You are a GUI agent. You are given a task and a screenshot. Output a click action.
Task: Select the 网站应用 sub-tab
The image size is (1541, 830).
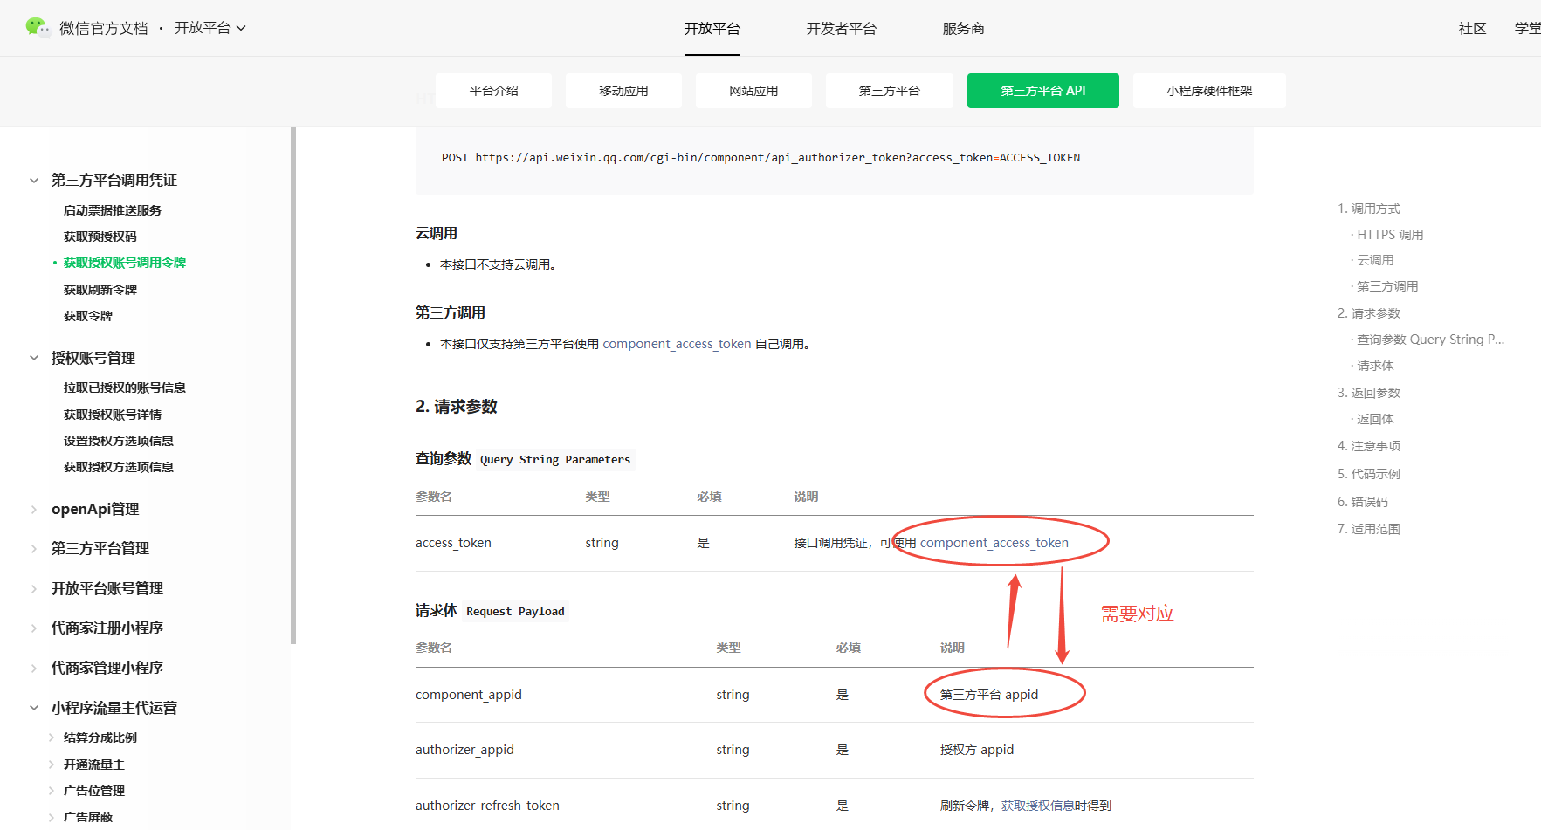[753, 91]
